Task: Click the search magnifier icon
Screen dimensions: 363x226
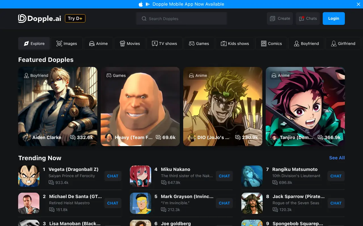Action: click(x=144, y=18)
